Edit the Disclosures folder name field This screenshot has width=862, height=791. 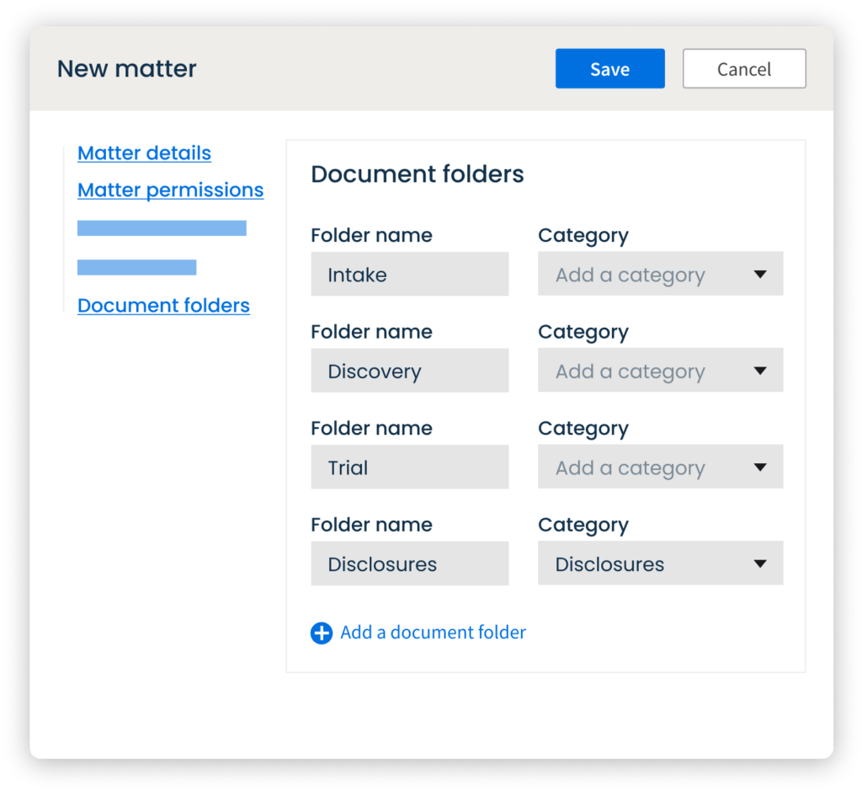(409, 564)
